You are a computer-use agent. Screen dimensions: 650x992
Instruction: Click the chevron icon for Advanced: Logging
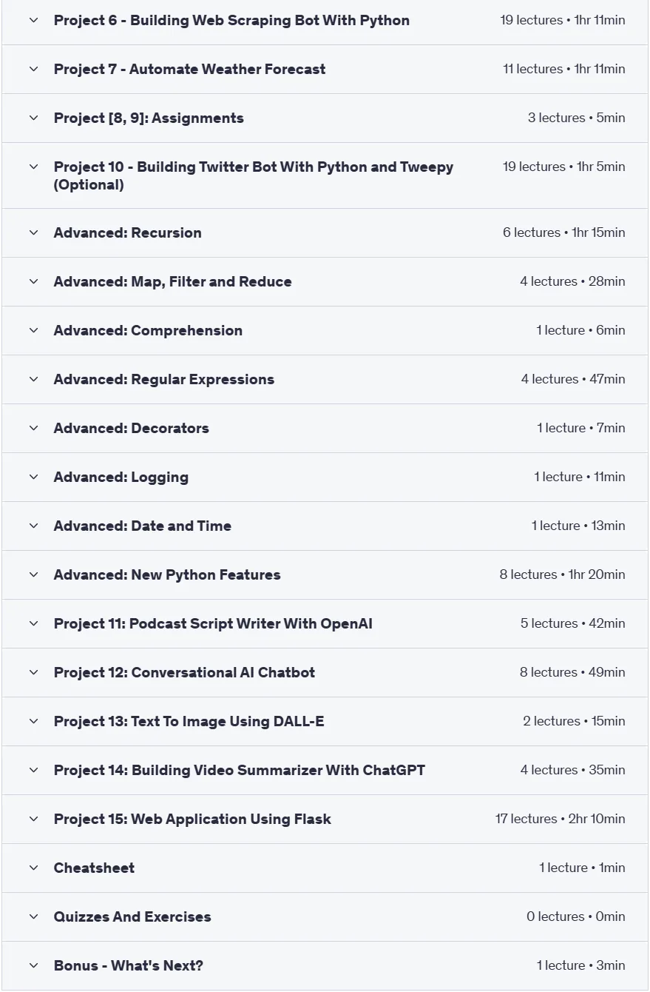click(x=33, y=477)
